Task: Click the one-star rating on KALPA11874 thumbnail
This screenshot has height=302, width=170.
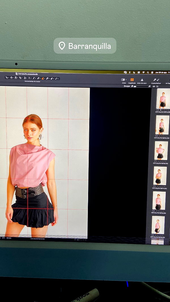Action: [161, 110]
